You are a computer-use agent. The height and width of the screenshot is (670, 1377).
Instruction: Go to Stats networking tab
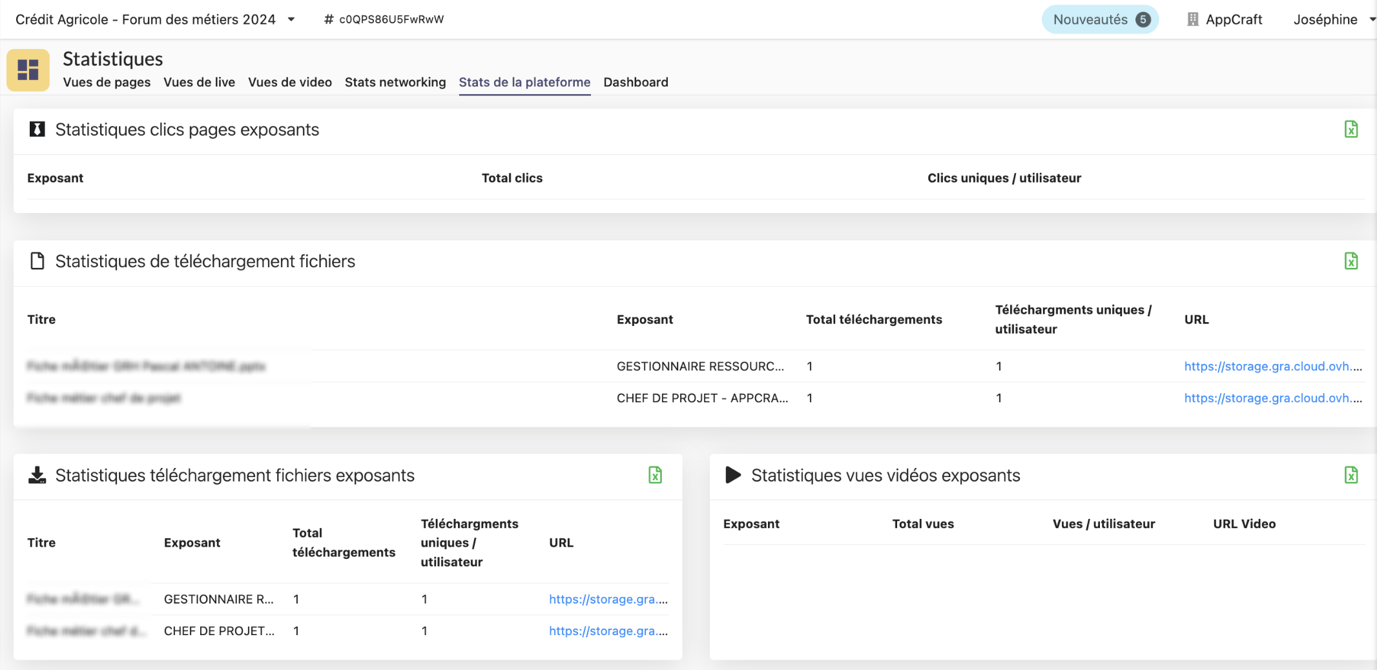(x=395, y=82)
